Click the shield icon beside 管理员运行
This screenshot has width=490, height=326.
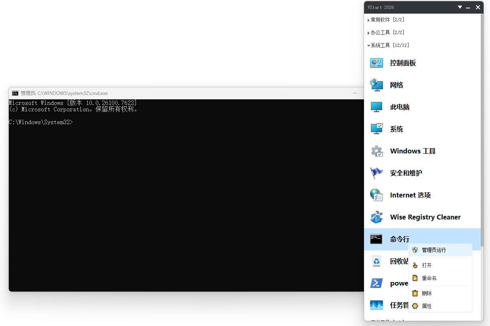(415, 250)
